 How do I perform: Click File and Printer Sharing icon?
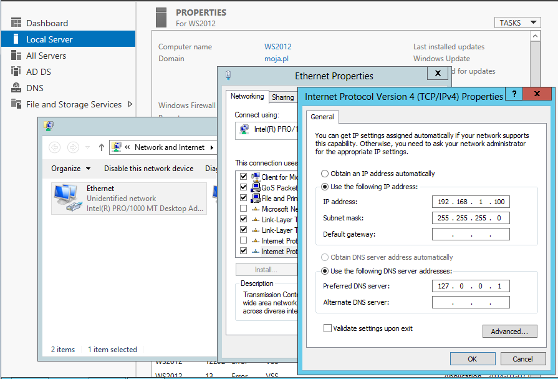256,198
